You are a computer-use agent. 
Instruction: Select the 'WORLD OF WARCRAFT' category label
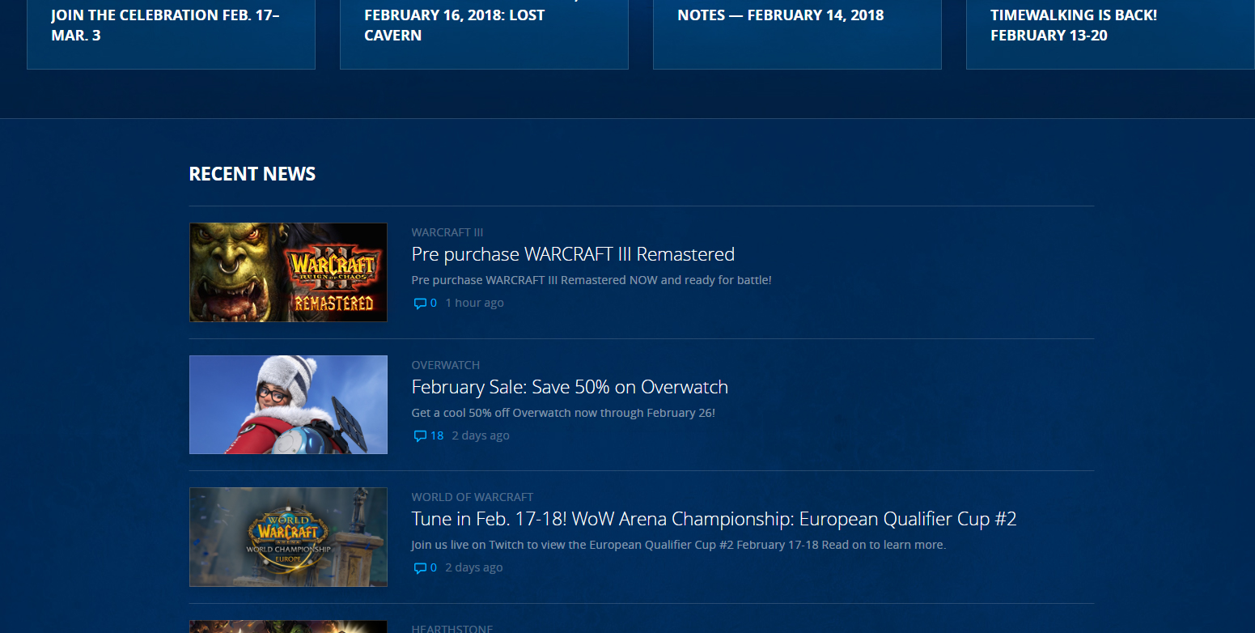pos(472,497)
